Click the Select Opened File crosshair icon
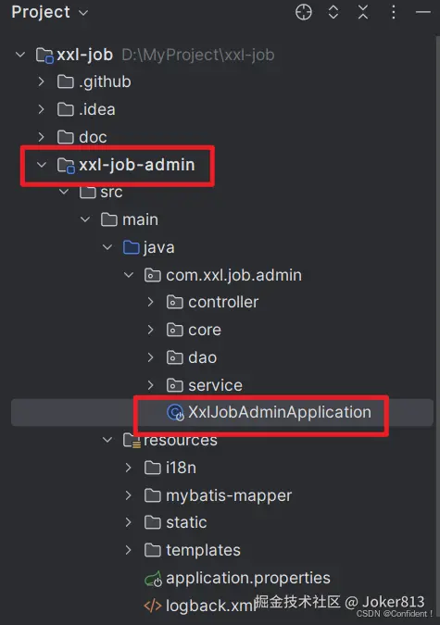Image resolution: width=440 pixels, height=625 pixels. click(304, 12)
